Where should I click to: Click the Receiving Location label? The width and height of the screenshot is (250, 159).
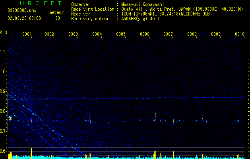[93, 10]
